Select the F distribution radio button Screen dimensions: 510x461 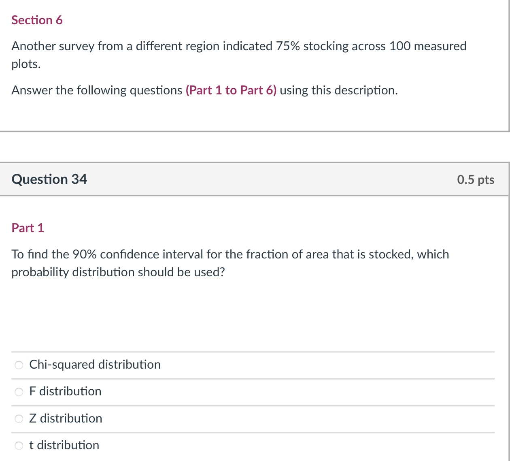click(19, 392)
